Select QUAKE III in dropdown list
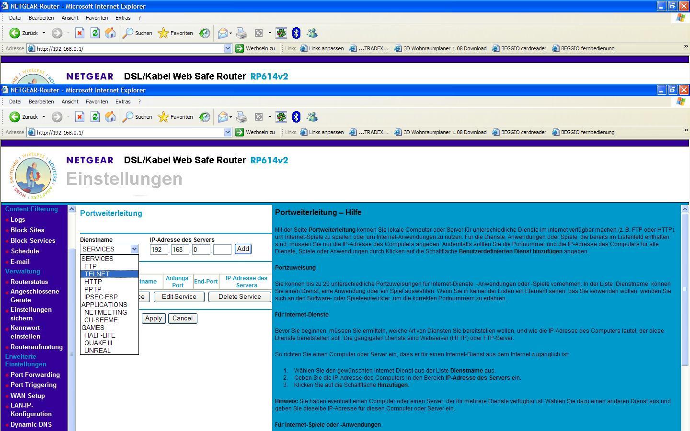The image size is (690, 431). [x=109, y=343]
